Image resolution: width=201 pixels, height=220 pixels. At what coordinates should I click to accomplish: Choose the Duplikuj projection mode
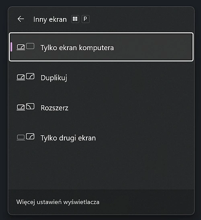[x=101, y=77]
